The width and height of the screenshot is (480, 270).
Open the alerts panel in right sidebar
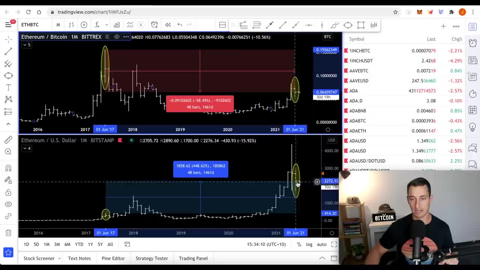[x=472, y=43]
